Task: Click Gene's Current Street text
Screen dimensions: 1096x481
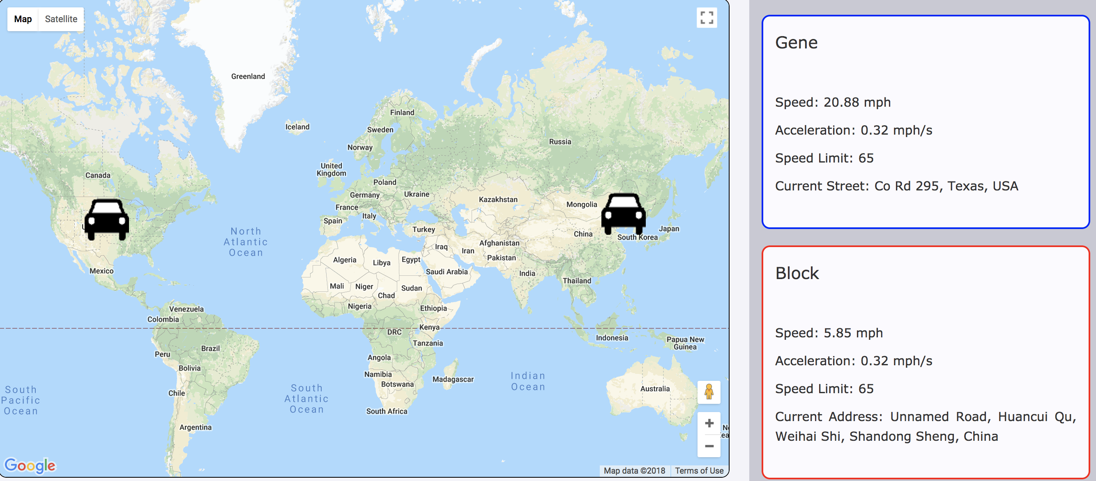Action: (x=896, y=186)
